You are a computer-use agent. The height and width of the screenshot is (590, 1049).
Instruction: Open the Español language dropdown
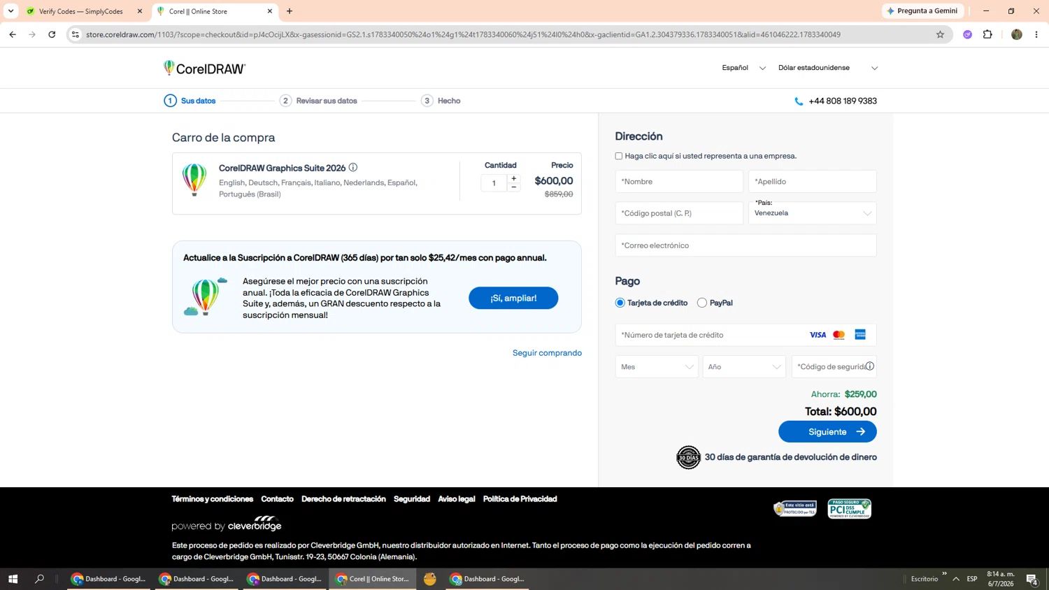point(744,68)
